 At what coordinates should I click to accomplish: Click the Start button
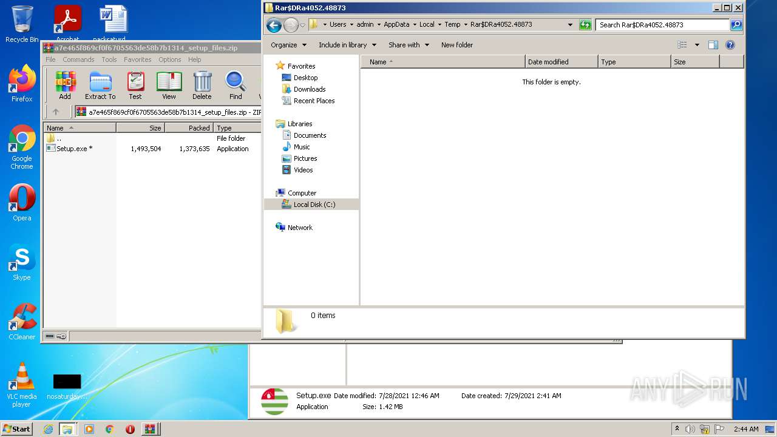pos(16,429)
